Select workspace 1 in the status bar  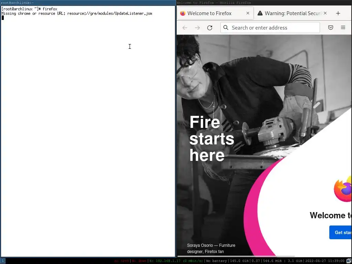(2, 261)
